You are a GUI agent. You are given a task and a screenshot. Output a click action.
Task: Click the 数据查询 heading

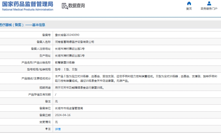pos(77,6)
